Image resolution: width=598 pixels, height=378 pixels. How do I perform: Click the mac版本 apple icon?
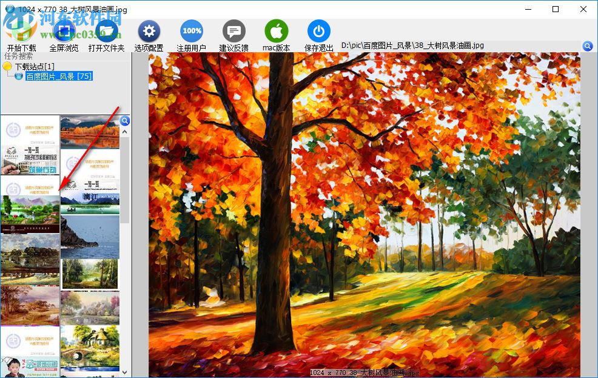[x=277, y=31]
